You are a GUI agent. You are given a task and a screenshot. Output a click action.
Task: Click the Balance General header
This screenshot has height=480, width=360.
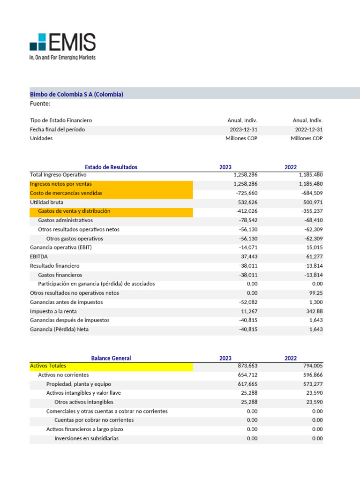click(111, 358)
